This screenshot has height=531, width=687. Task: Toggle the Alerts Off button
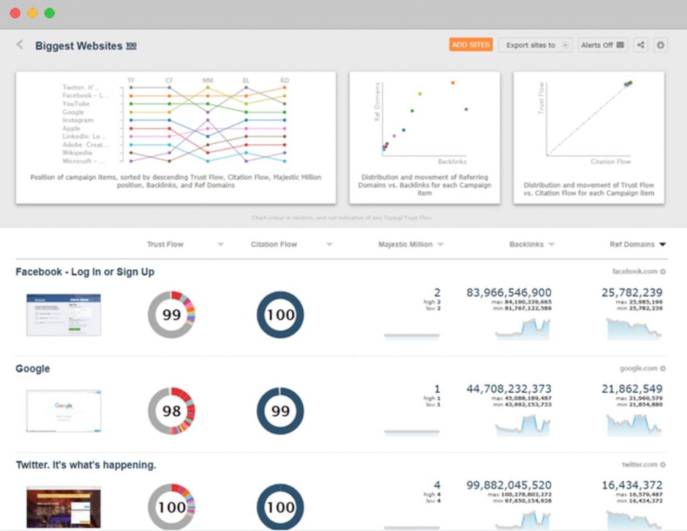pos(602,45)
